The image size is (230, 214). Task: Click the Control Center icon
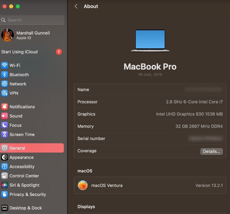pyautogui.click(x=5, y=176)
